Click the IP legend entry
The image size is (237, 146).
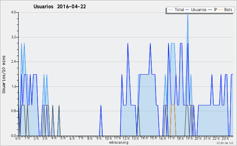coord(213,9)
